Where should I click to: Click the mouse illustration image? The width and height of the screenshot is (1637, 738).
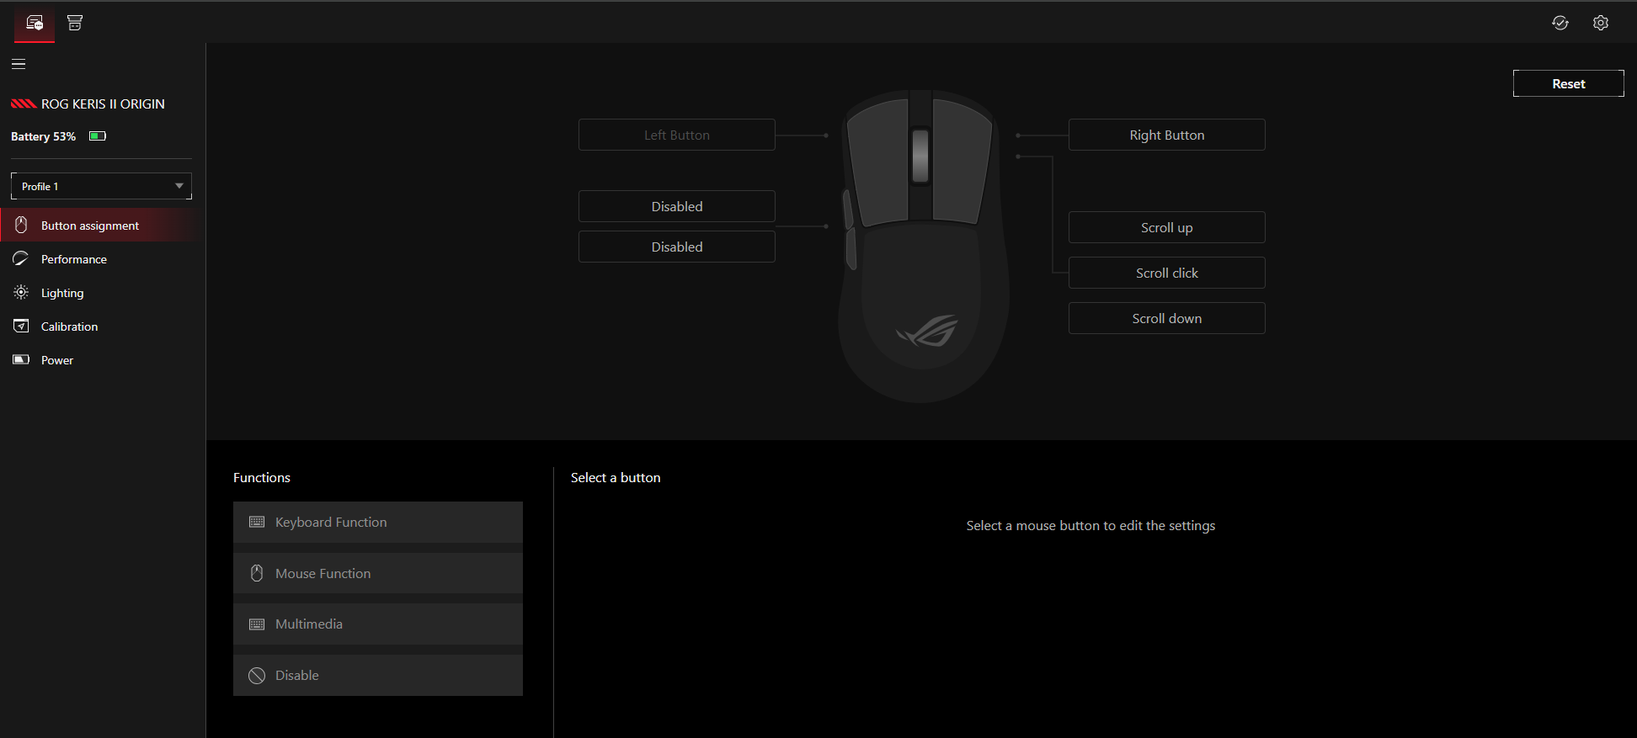923,246
